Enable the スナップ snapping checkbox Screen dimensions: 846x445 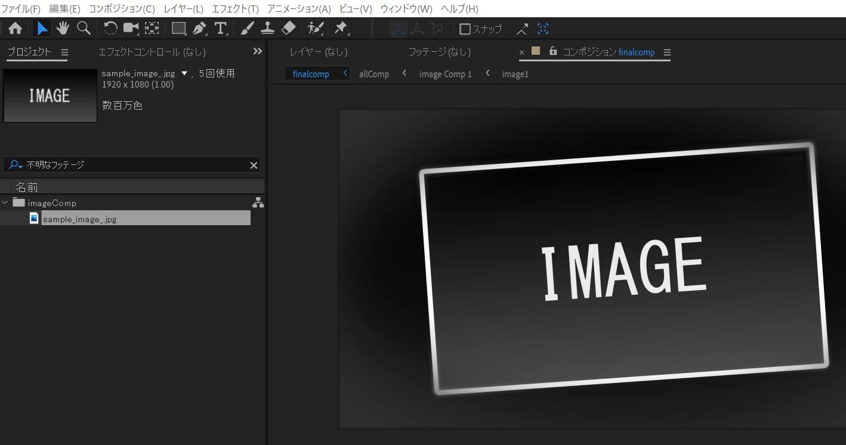[x=465, y=29]
